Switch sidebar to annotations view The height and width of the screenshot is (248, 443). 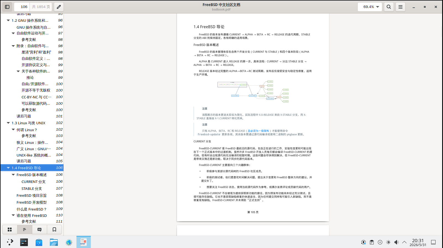click(x=39, y=230)
